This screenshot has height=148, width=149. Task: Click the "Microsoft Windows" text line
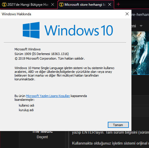27,49
